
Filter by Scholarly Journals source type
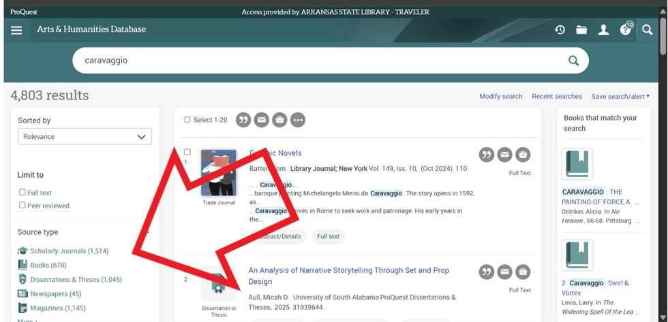pos(69,251)
